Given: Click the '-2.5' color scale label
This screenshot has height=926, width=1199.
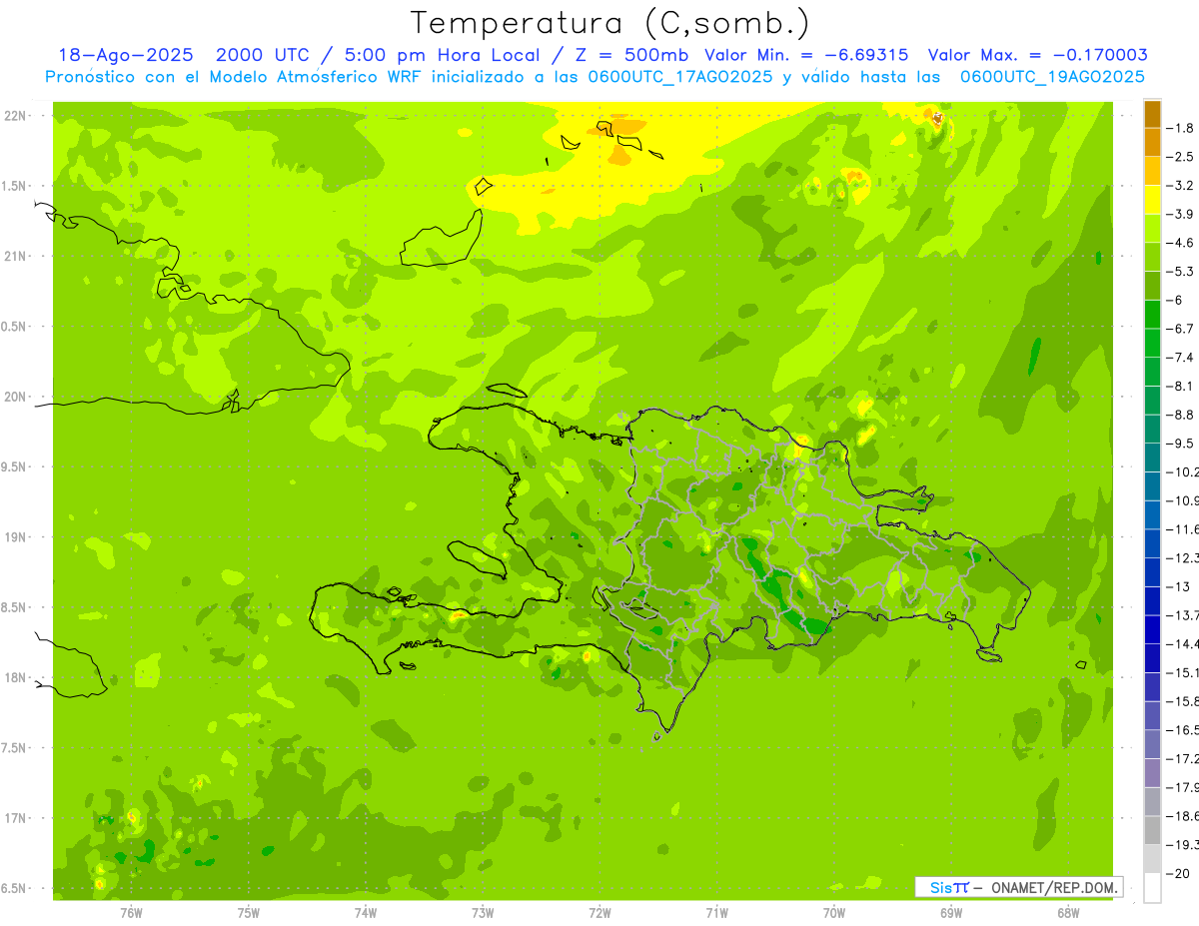Looking at the screenshot, I should click(x=1180, y=157).
